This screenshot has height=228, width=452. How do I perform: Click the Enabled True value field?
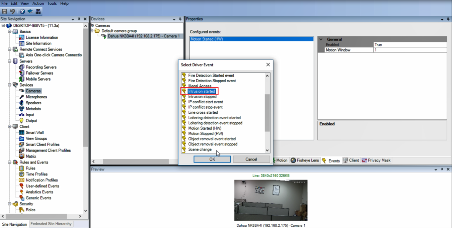[x=410, y=45]
